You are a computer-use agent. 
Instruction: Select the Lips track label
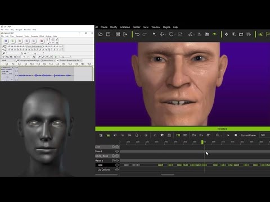point(100,165)
